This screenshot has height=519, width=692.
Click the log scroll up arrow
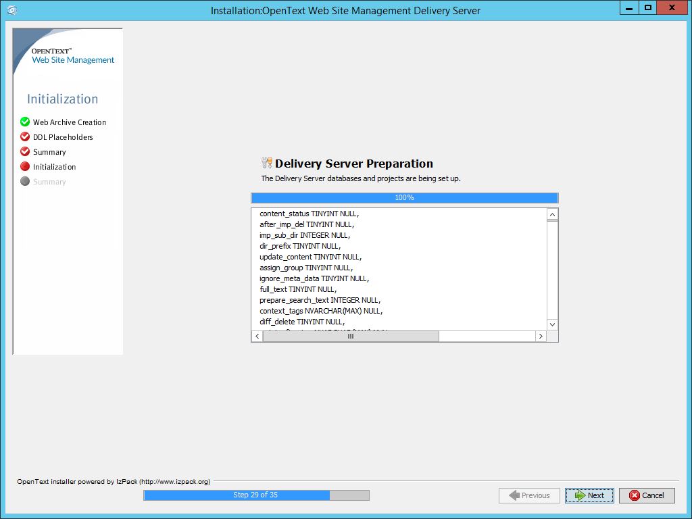553,214
